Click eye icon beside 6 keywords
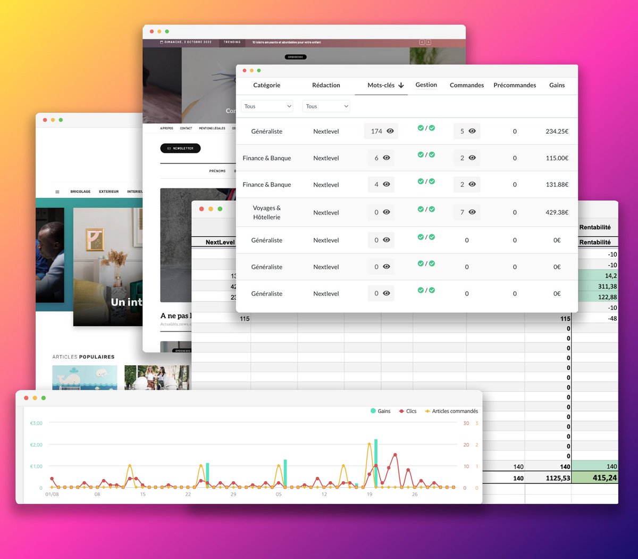 point(387,158)
